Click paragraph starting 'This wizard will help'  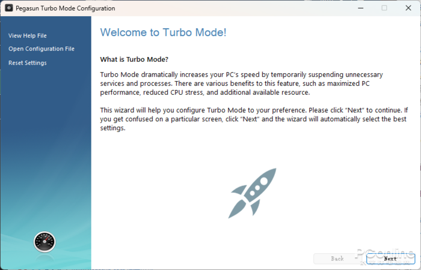pos(254,119)
